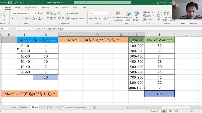This screenshot has height=113, width=202.
Task: Open the View ribbon tab
Action: 75,8
